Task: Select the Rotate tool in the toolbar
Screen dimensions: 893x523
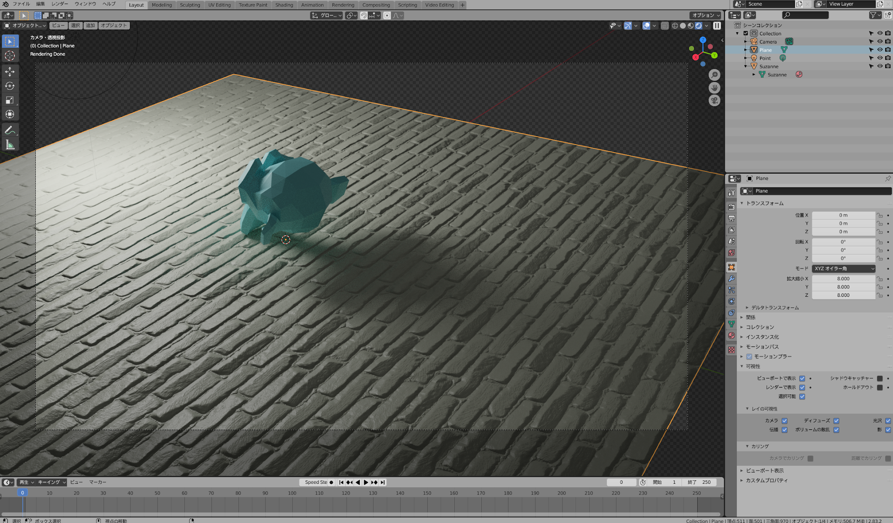Action: tap(10, 86)
